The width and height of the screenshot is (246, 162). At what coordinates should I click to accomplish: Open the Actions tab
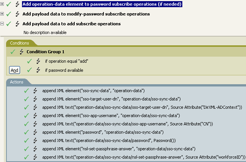(x=17, y=82)
